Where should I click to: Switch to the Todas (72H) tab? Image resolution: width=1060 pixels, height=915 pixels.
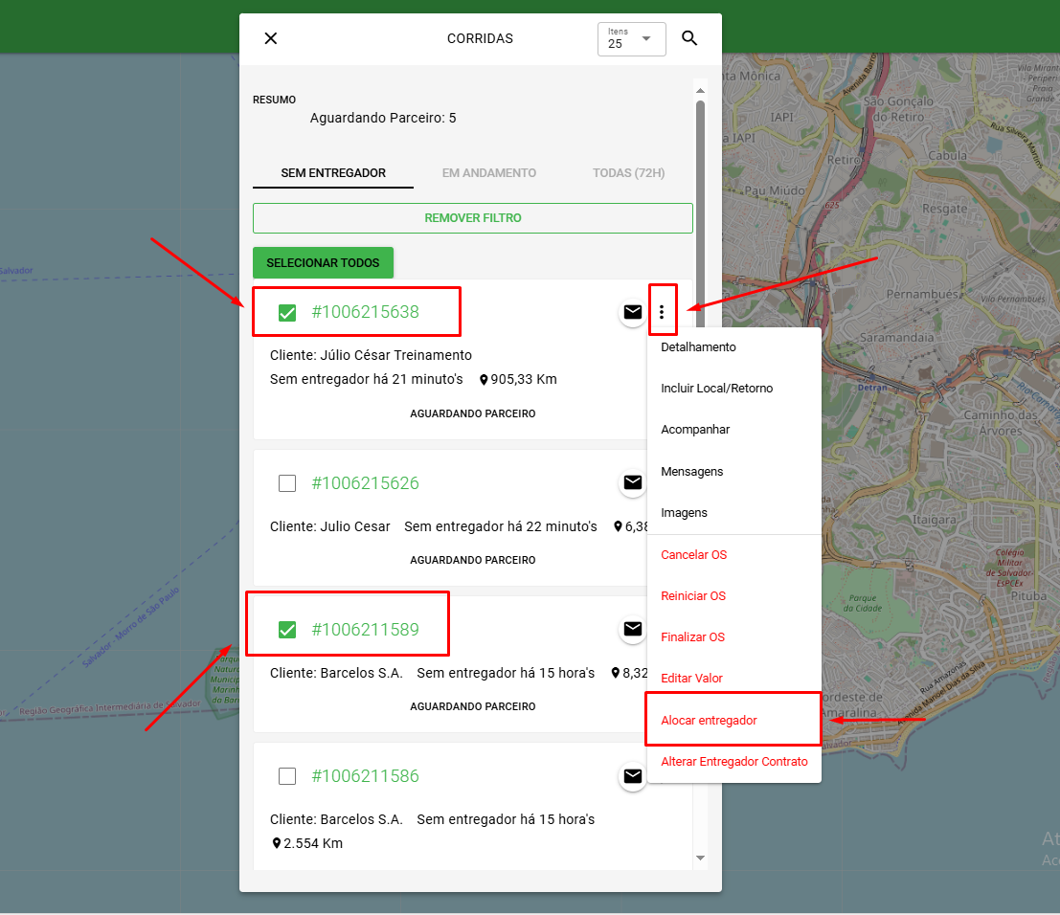pyautogui.click(x=629, y=173)
